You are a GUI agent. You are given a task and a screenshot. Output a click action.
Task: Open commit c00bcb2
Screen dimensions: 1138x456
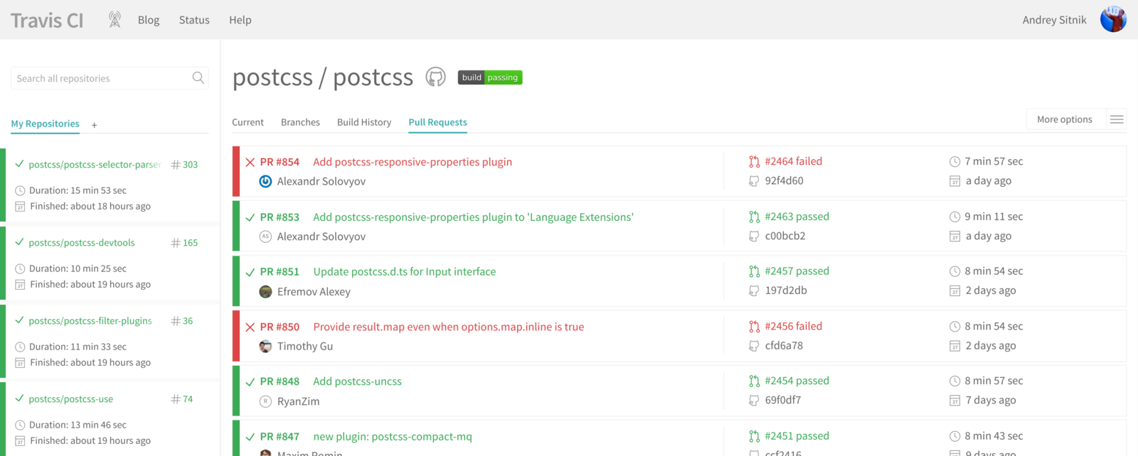click(x=785, y=236)
